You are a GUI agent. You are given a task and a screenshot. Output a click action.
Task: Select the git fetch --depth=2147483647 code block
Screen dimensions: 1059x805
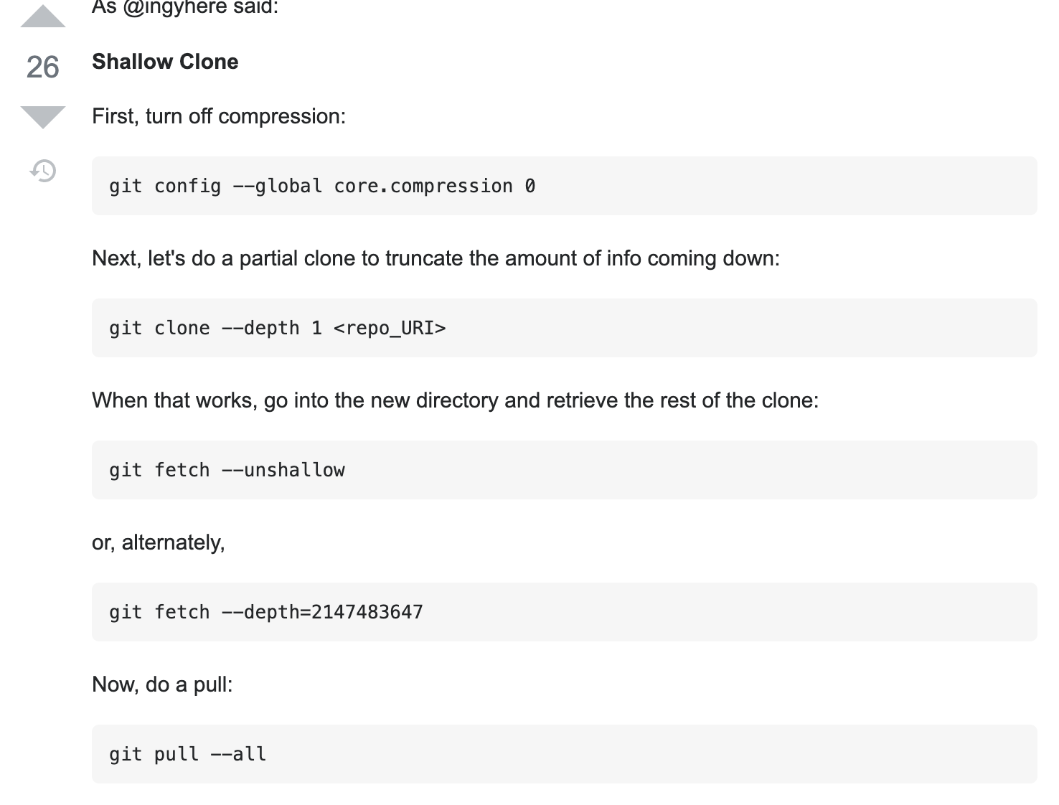click(564, 612)
